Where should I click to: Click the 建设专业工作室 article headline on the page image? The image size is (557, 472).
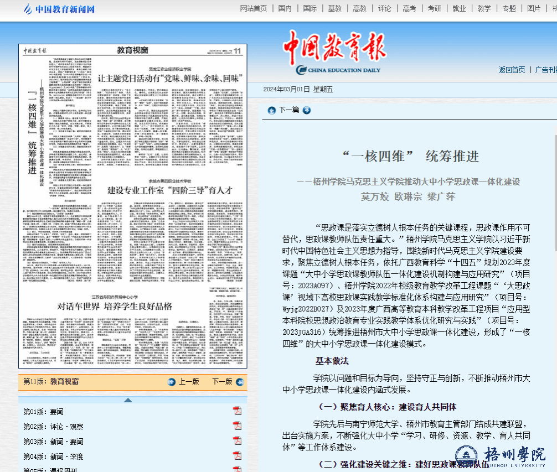[169, 190]
